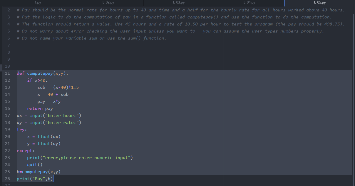The image size is (355, 186).
Task: Click the 'Enter rate:' input line
Action: point(49,122)
